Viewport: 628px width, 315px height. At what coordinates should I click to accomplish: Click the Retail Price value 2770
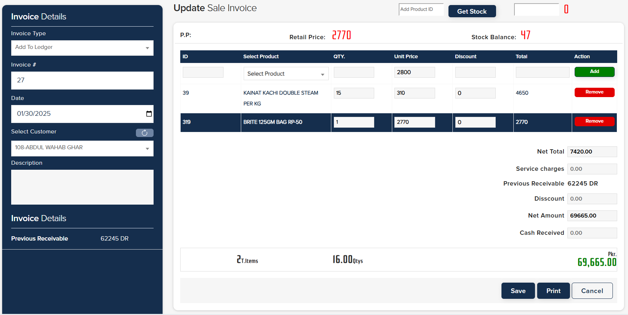click(x=341, y=35)
